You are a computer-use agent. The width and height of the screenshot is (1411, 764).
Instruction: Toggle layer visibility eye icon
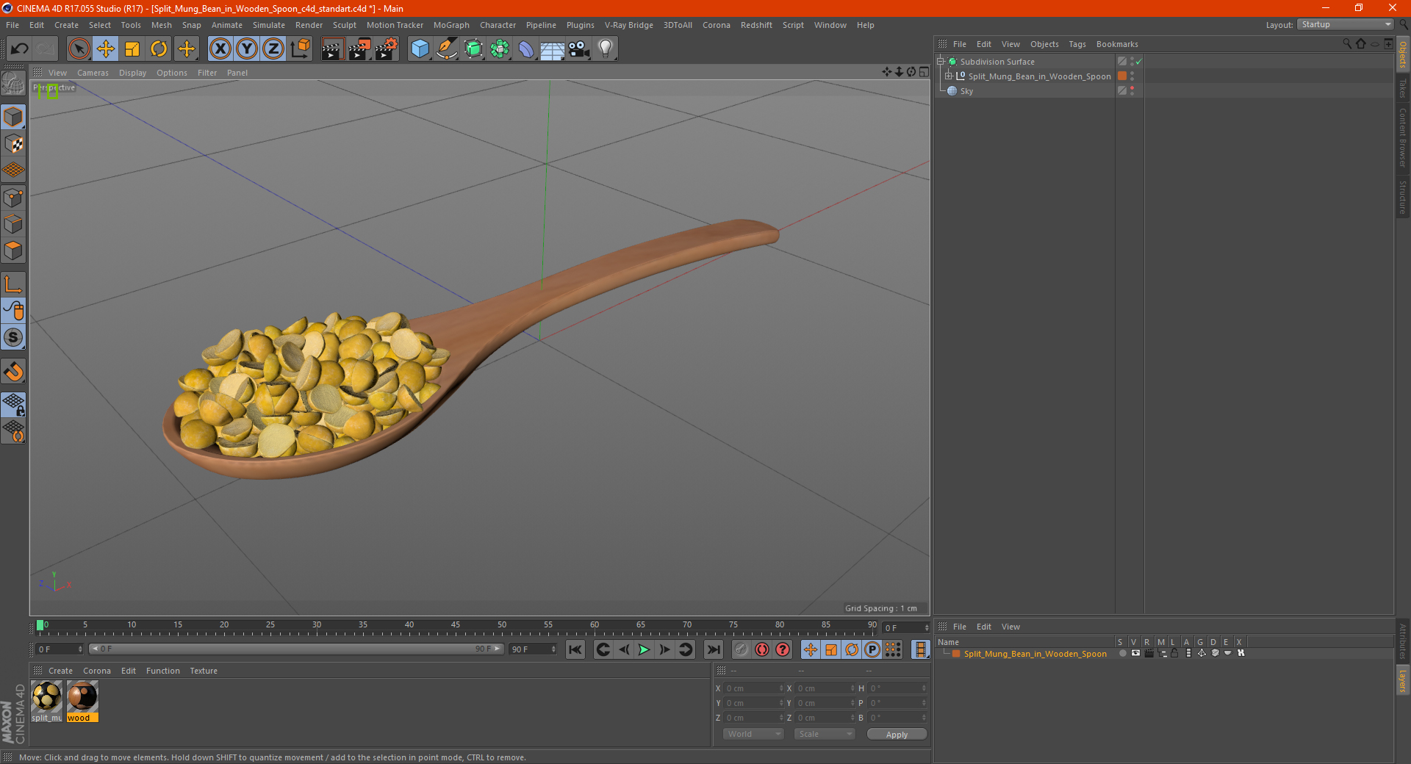pos(1135,653)
